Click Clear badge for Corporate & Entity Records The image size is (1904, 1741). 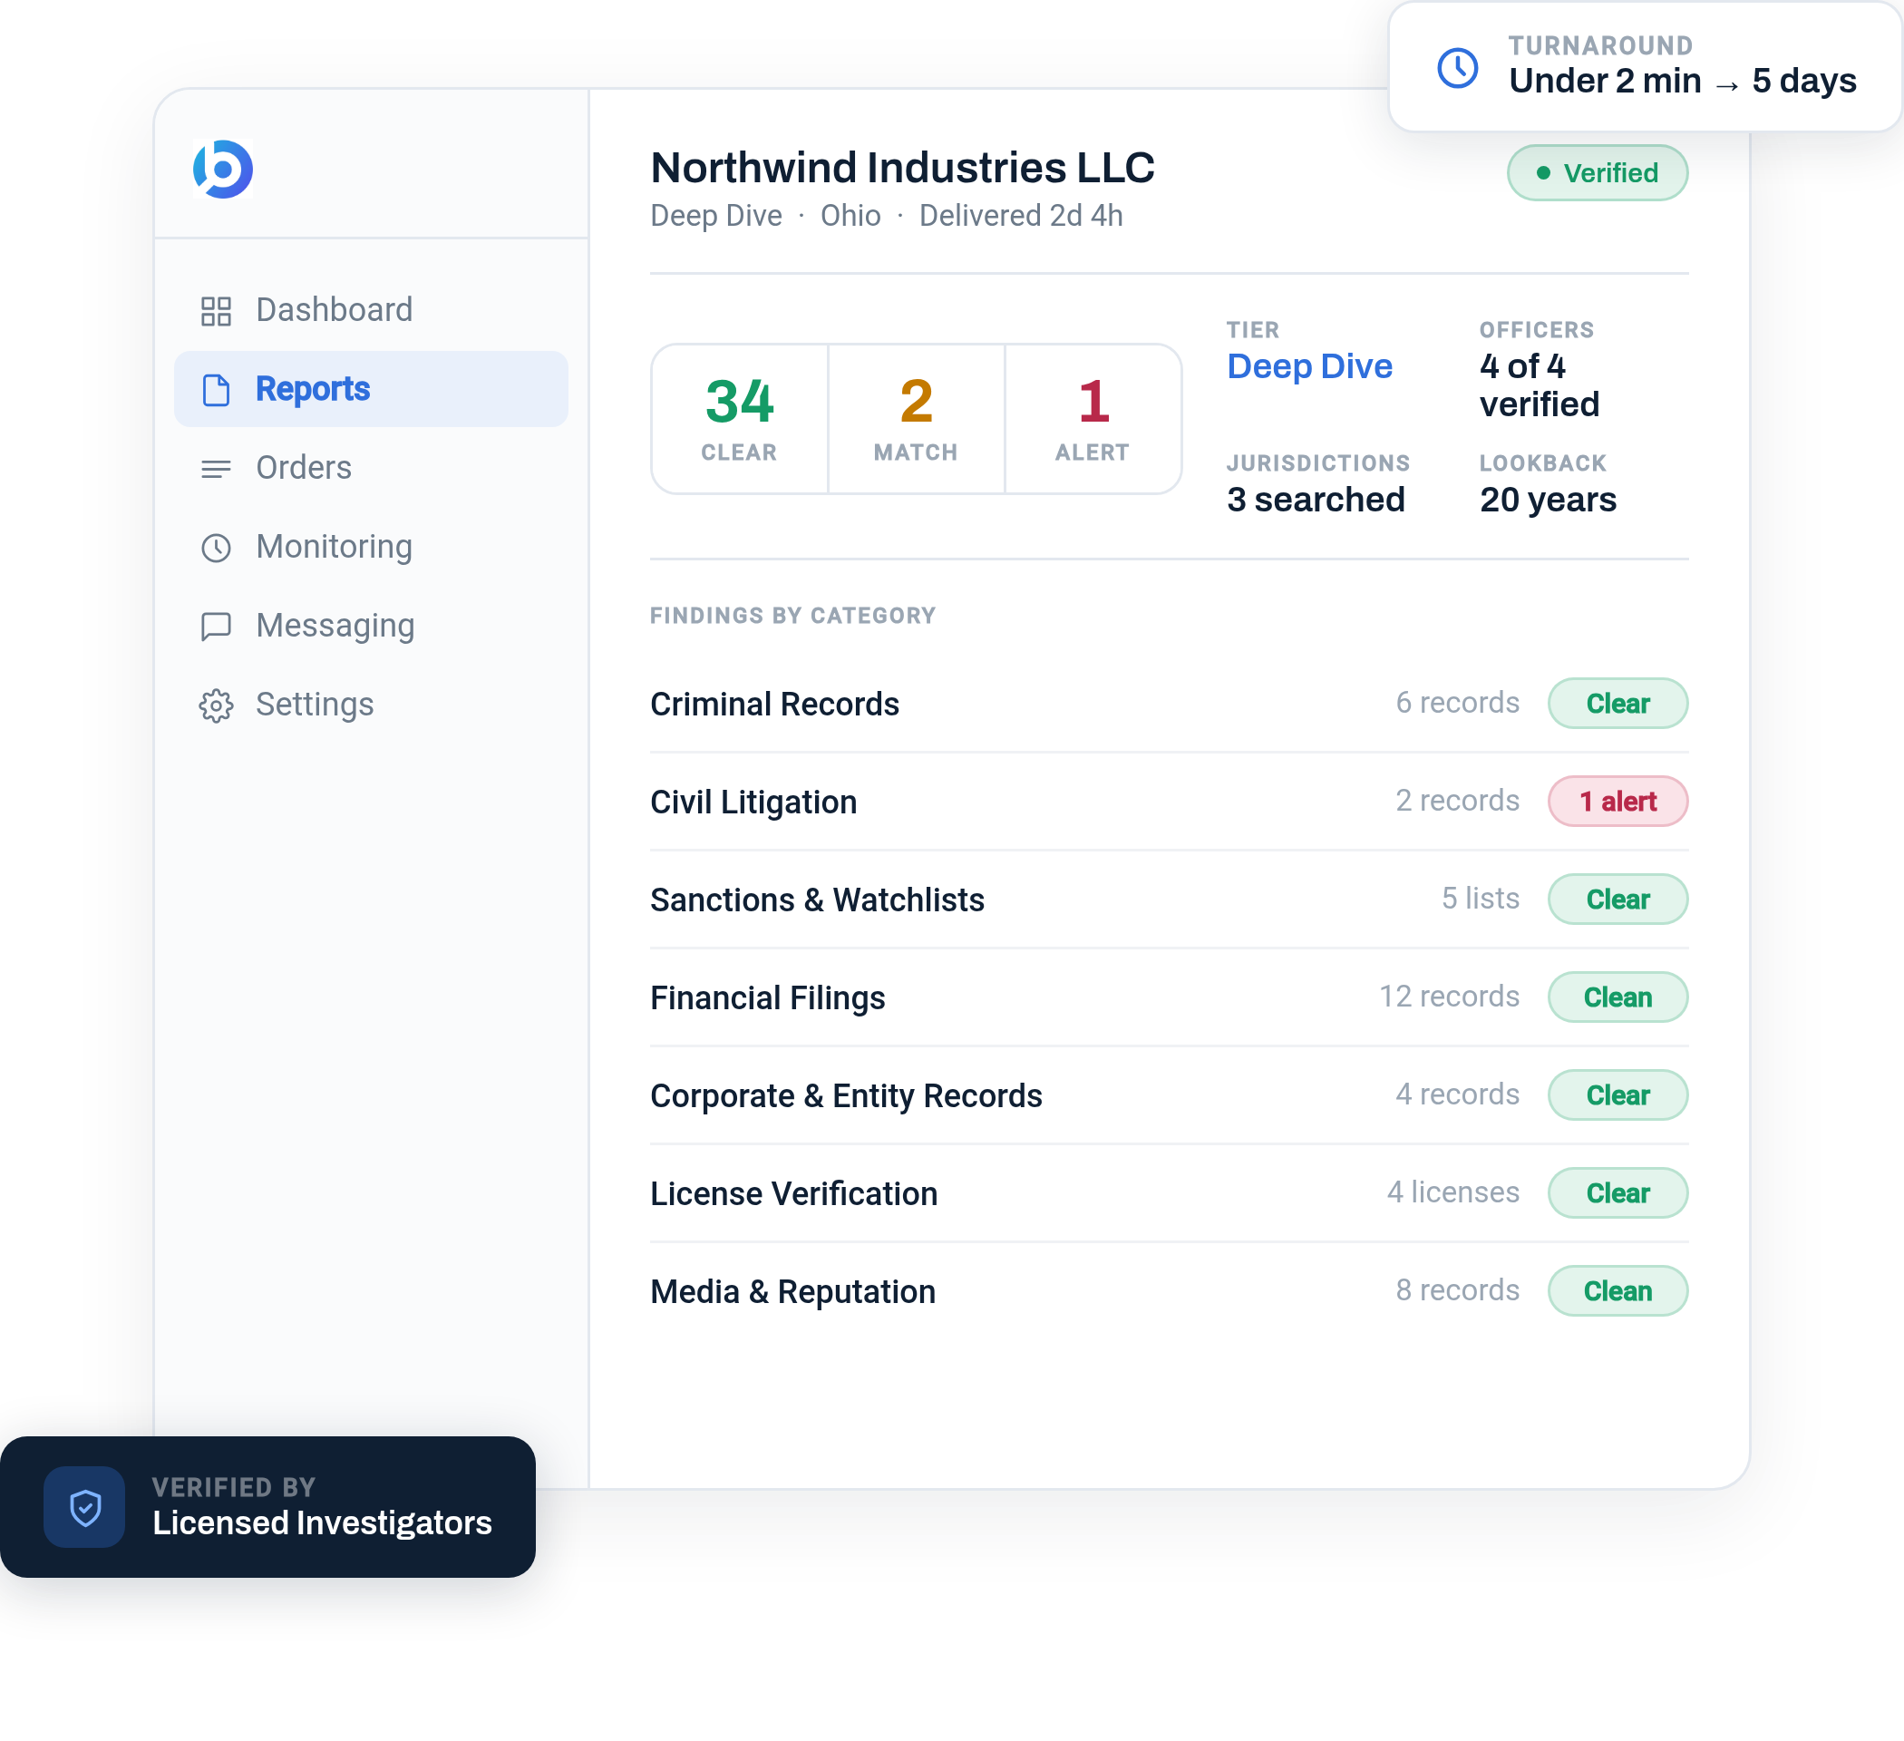1617,1094
